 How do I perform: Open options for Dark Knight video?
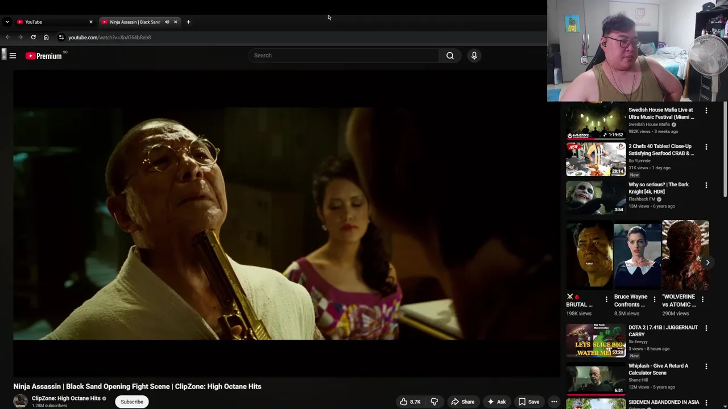[706, 185]
